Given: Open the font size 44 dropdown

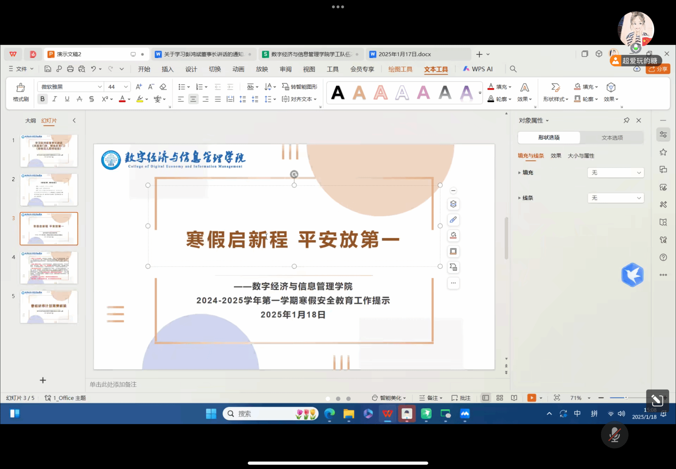Looking at the screenshot, I should click(x=126, y=87).
